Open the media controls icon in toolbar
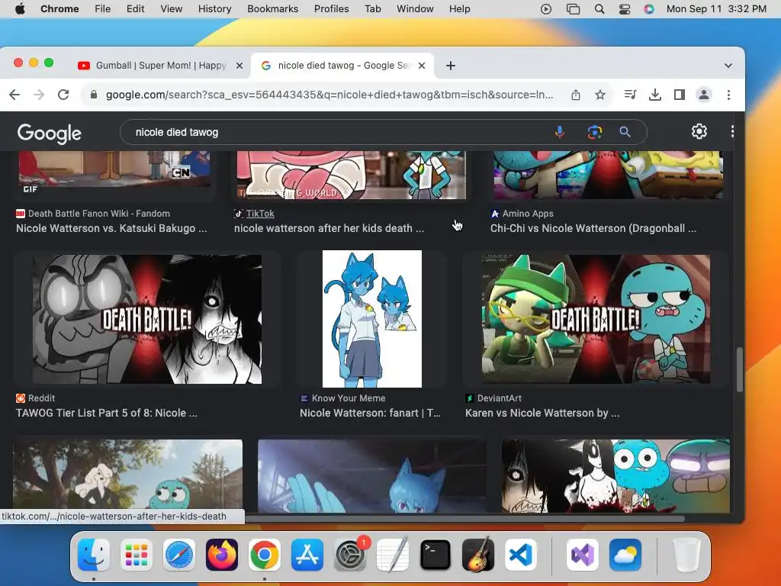Viewport: 781px width, 586px height. click(630, 95)
